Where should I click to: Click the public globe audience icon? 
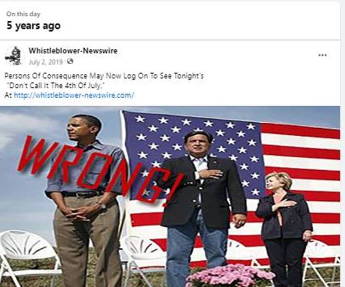point(70,61)
